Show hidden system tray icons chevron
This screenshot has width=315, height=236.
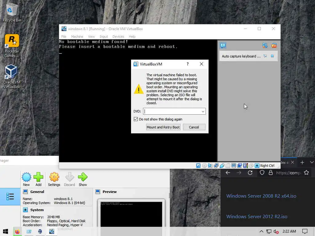tap(261, 231)
